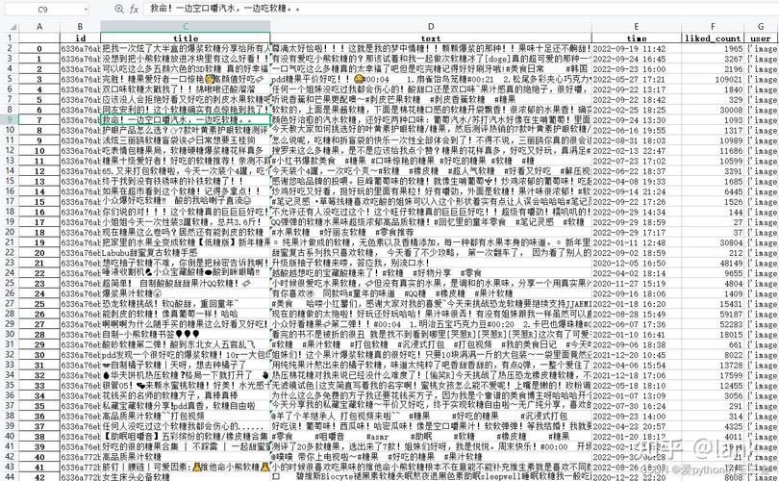779x481 pixels.
Task: Select liked_count cell 48149
Action: (713, 263)
